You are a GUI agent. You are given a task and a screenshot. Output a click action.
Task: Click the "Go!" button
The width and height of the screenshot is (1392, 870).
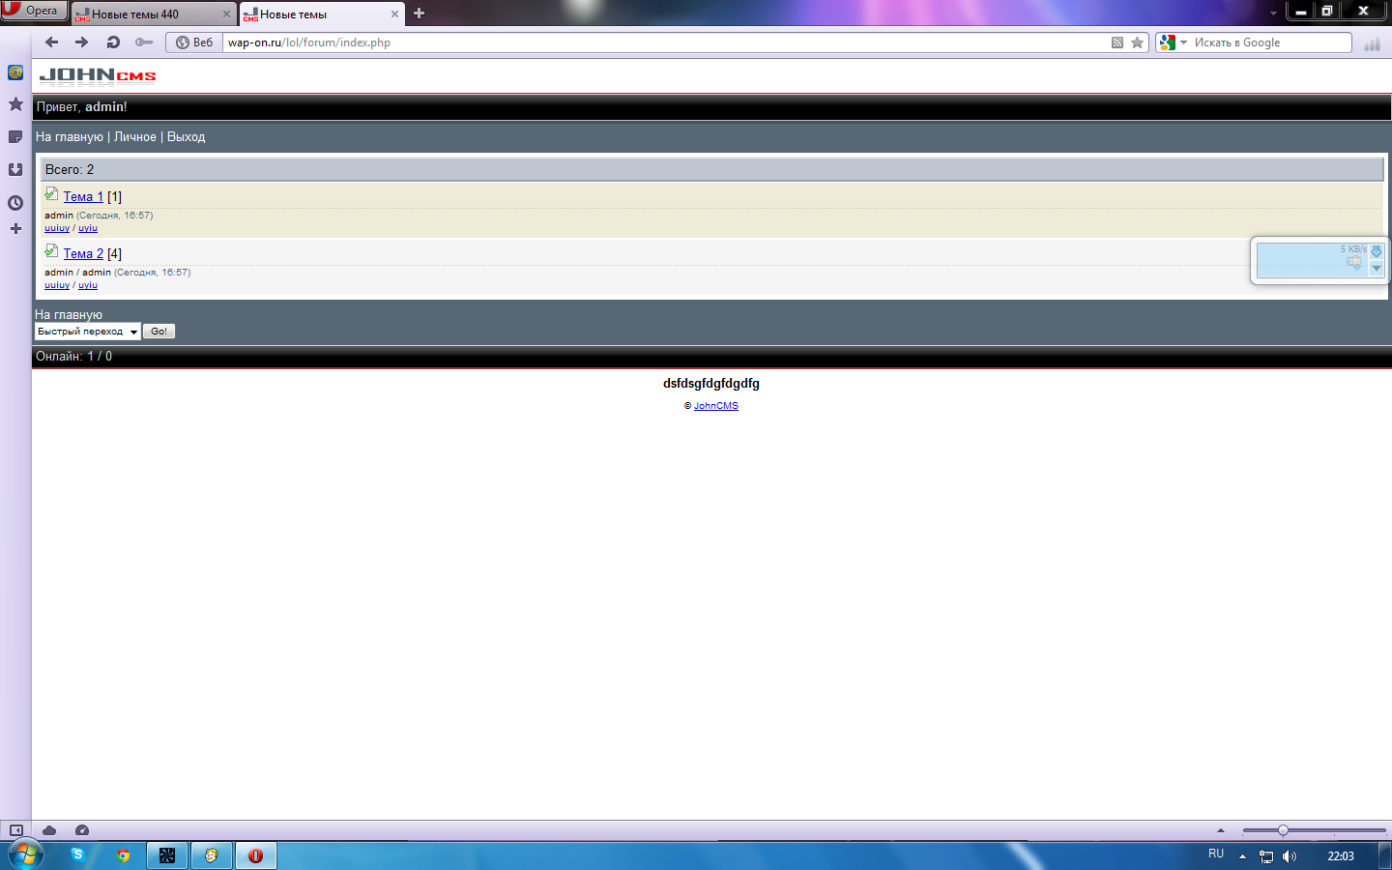[159, 332]
